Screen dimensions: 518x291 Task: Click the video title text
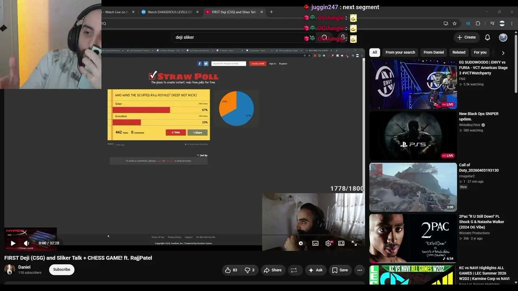(x=78, y=258)
